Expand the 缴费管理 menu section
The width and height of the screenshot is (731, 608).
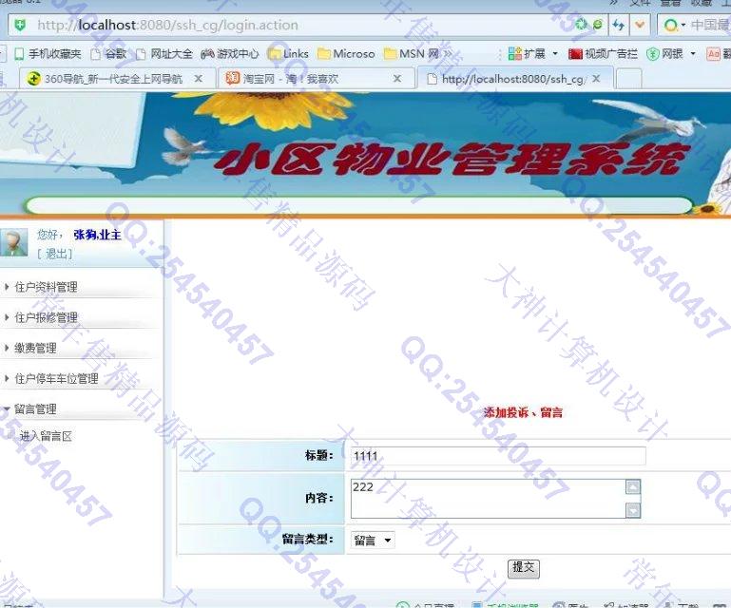coord(35,348)
